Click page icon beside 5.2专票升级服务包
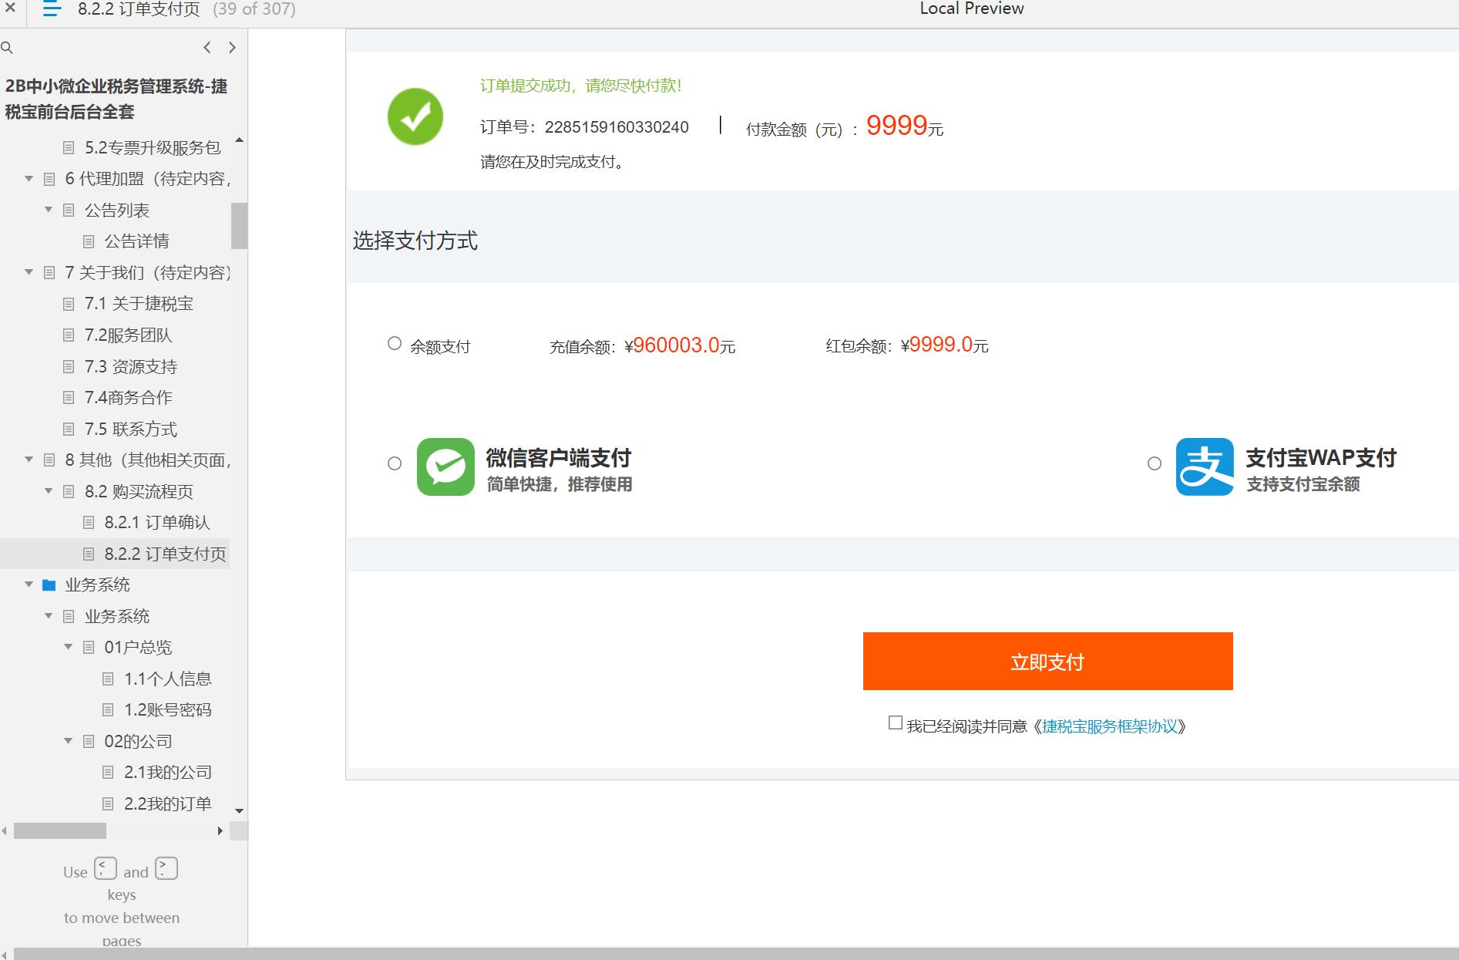 (x=69, y=147)
